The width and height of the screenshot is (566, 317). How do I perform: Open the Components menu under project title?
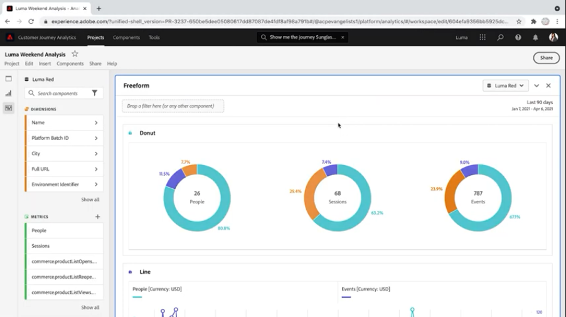click(70, 63)
